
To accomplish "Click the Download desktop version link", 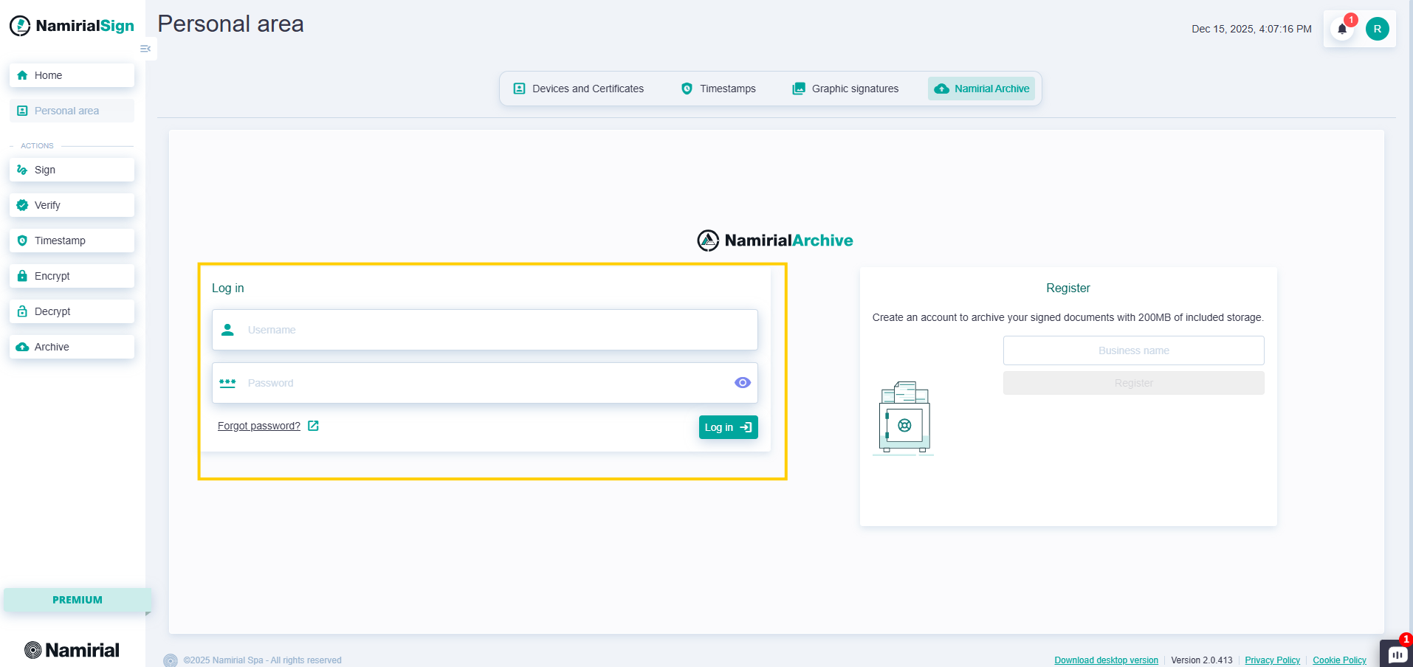I will tap(1105, 660).
